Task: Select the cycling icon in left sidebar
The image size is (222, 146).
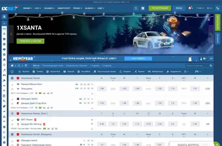Action: pos(4,91)
